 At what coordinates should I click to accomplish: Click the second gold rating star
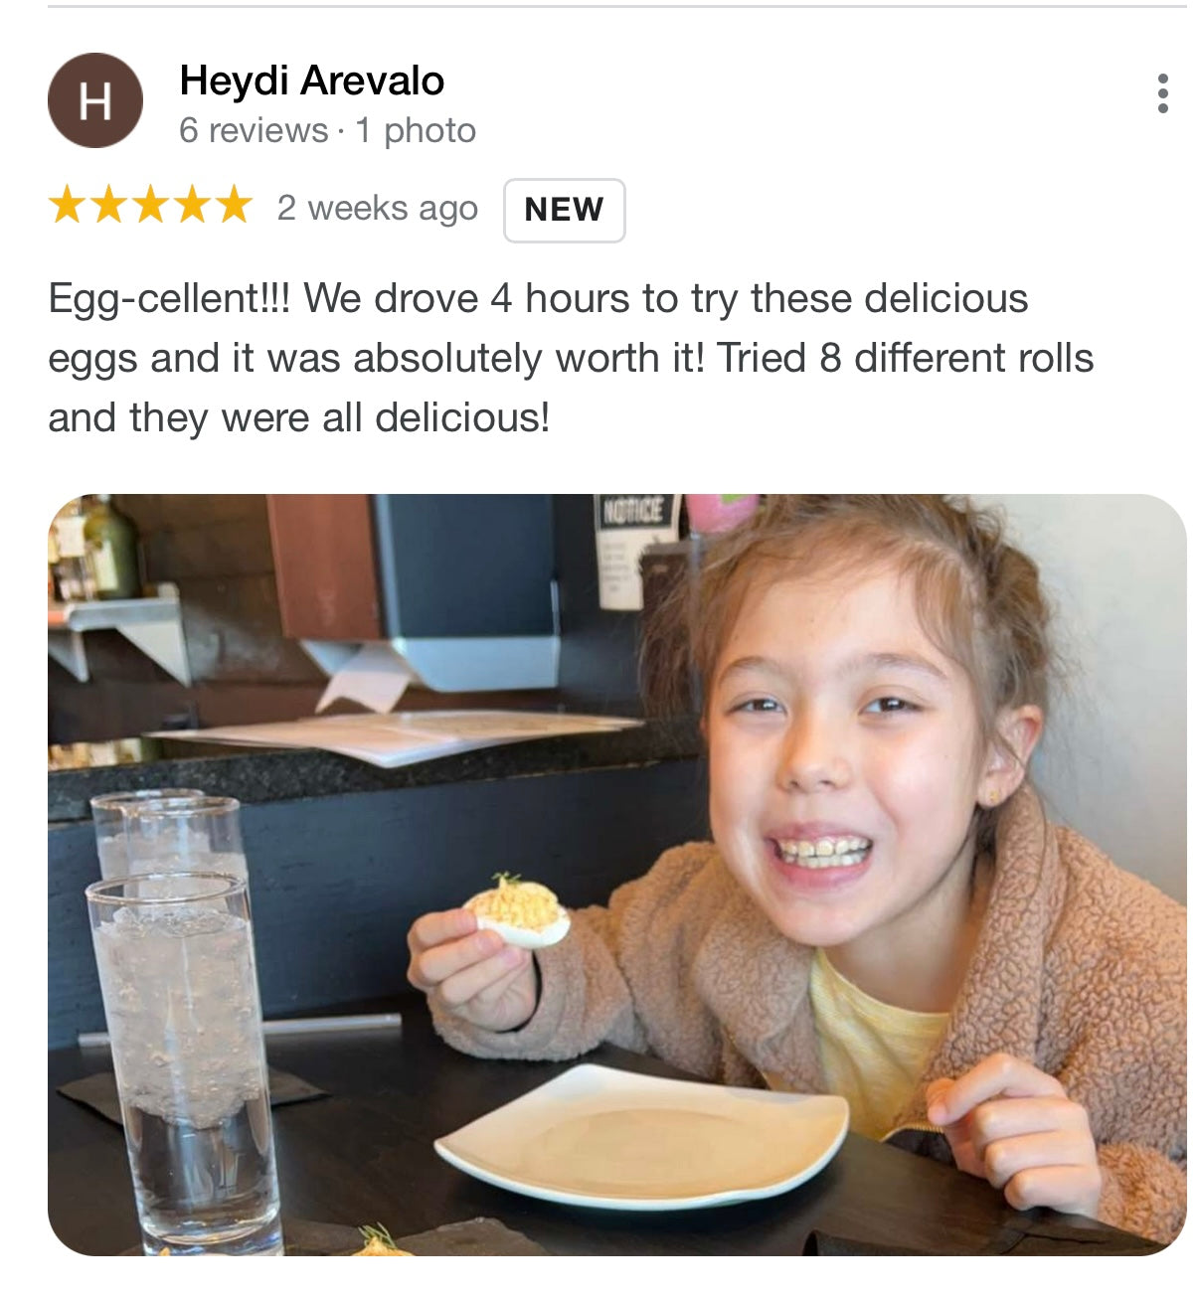click(108, 205)
